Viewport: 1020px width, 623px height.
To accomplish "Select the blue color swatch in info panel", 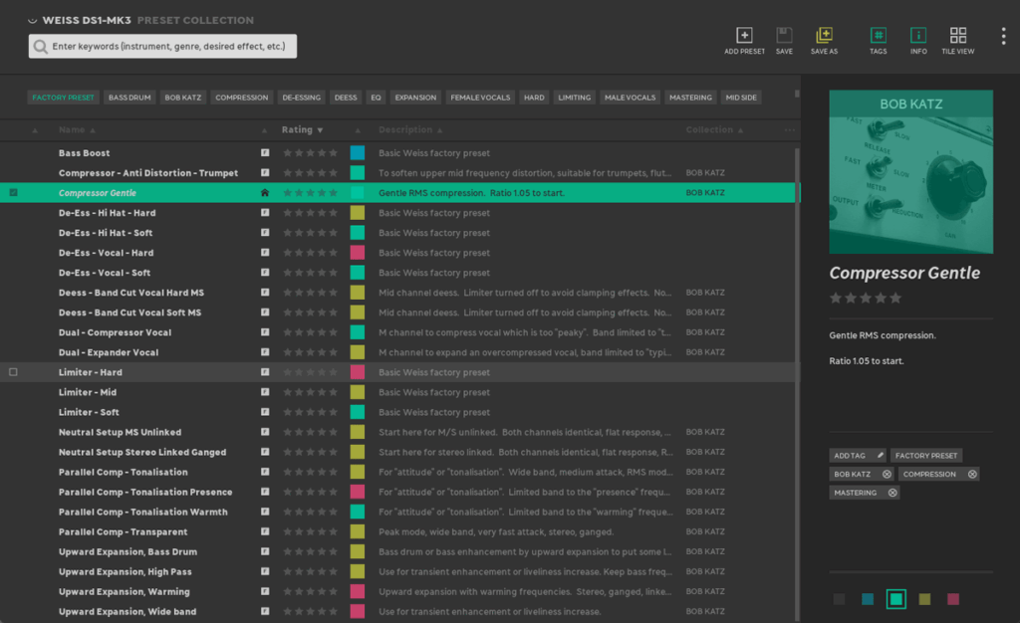I will point(868,599).
